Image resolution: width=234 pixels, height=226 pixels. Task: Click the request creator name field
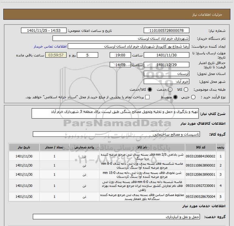129,46
